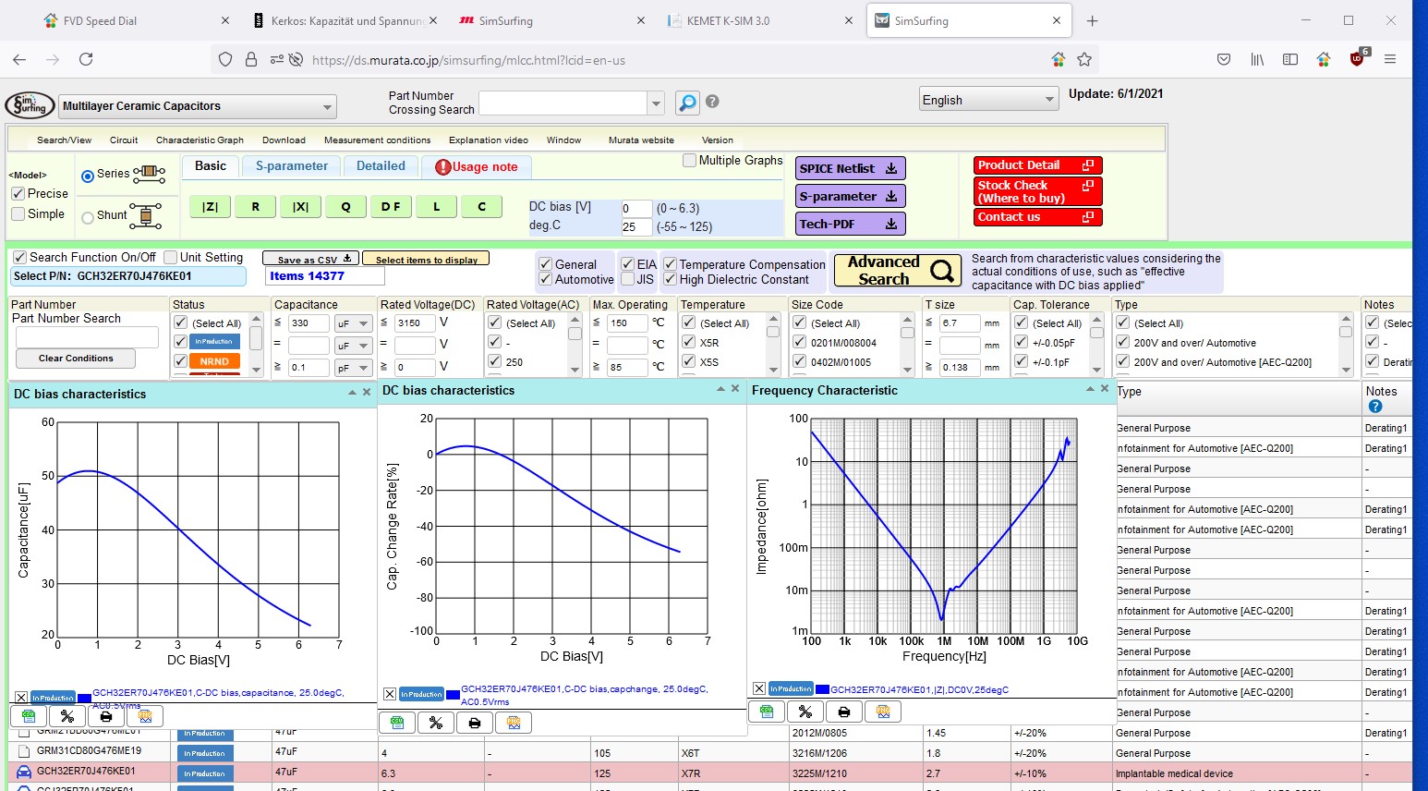Open graph settings for capacitance DC bias graph
Image resolution: width=1428 pixels, height=791 pixels.
(x=67, y=716)
